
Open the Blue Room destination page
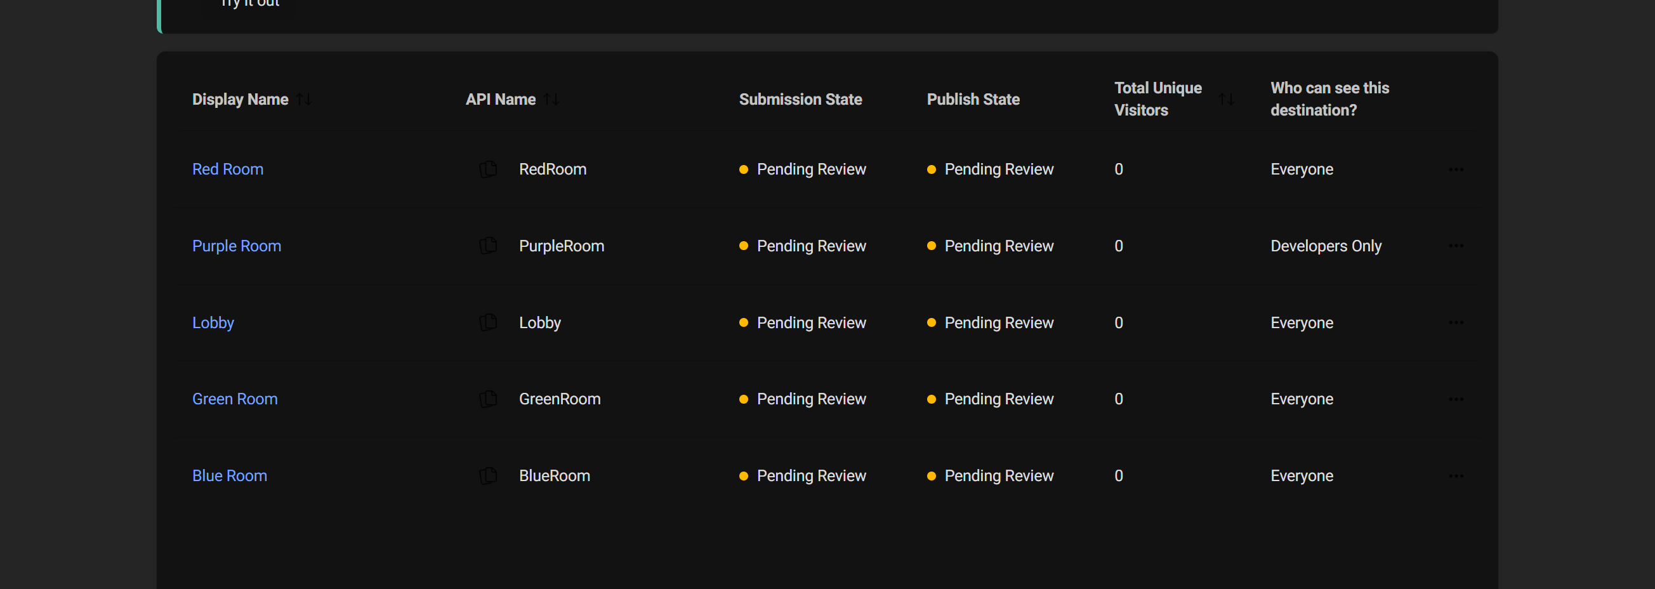pos(229,475)
